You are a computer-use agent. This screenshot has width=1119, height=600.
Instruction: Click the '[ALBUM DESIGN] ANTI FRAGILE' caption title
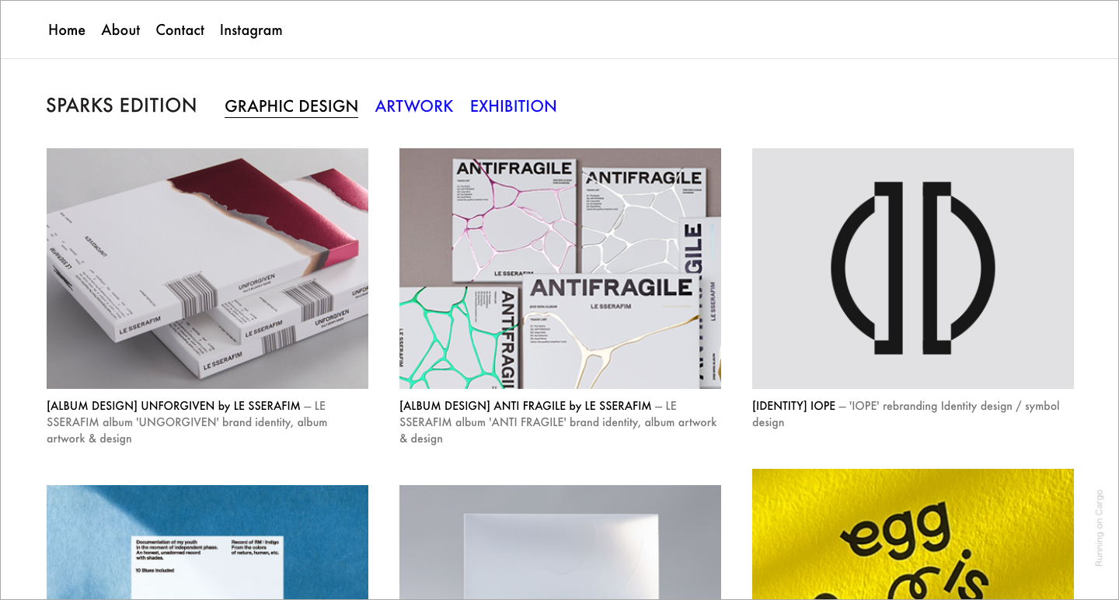[525, 406]
